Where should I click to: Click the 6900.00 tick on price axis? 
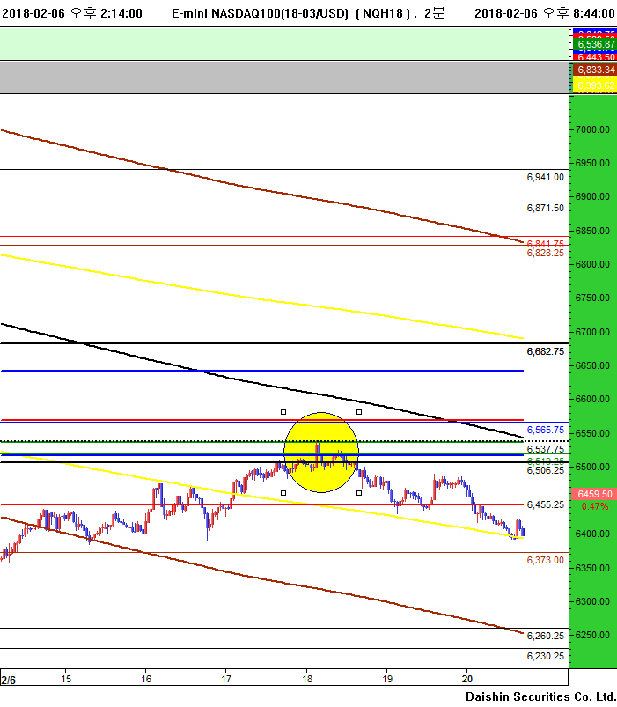pyautogui.click(x=592, y=196)
